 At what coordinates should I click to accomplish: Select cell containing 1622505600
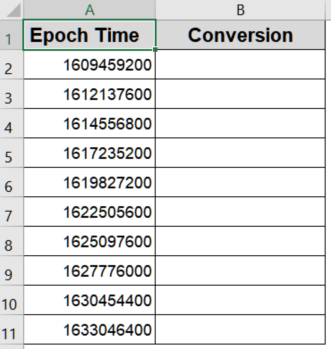point(89,212)
